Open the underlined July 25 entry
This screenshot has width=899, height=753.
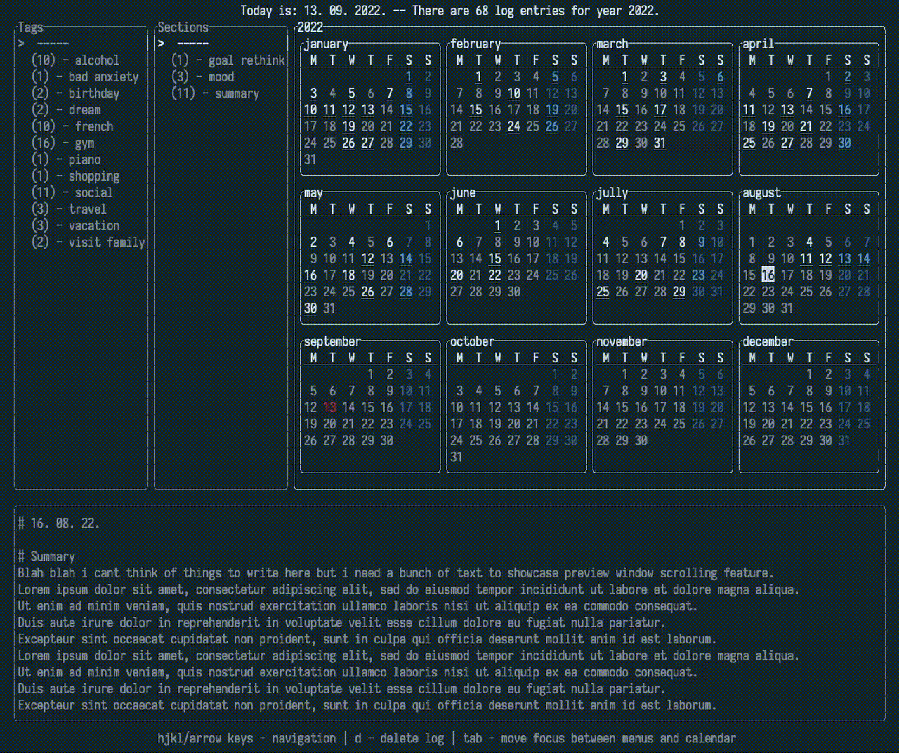pyautogui.click(x=603, y=292)
